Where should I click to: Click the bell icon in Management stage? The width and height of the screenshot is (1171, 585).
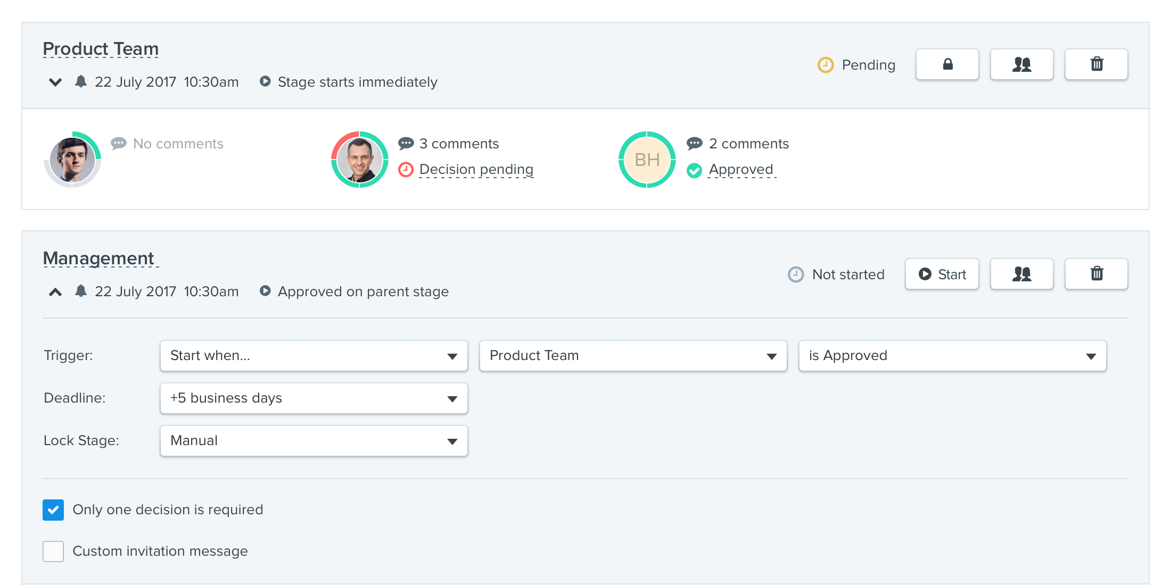click(x=81, y=291)
